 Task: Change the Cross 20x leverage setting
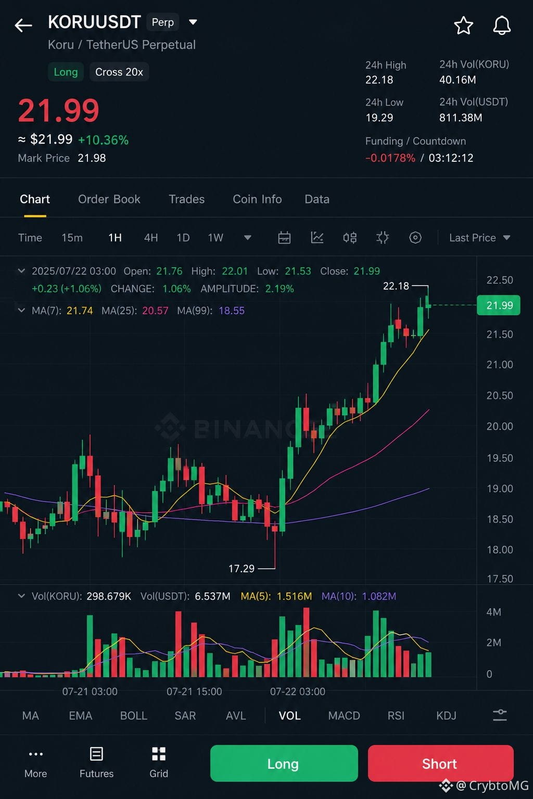tap(119, 72)
